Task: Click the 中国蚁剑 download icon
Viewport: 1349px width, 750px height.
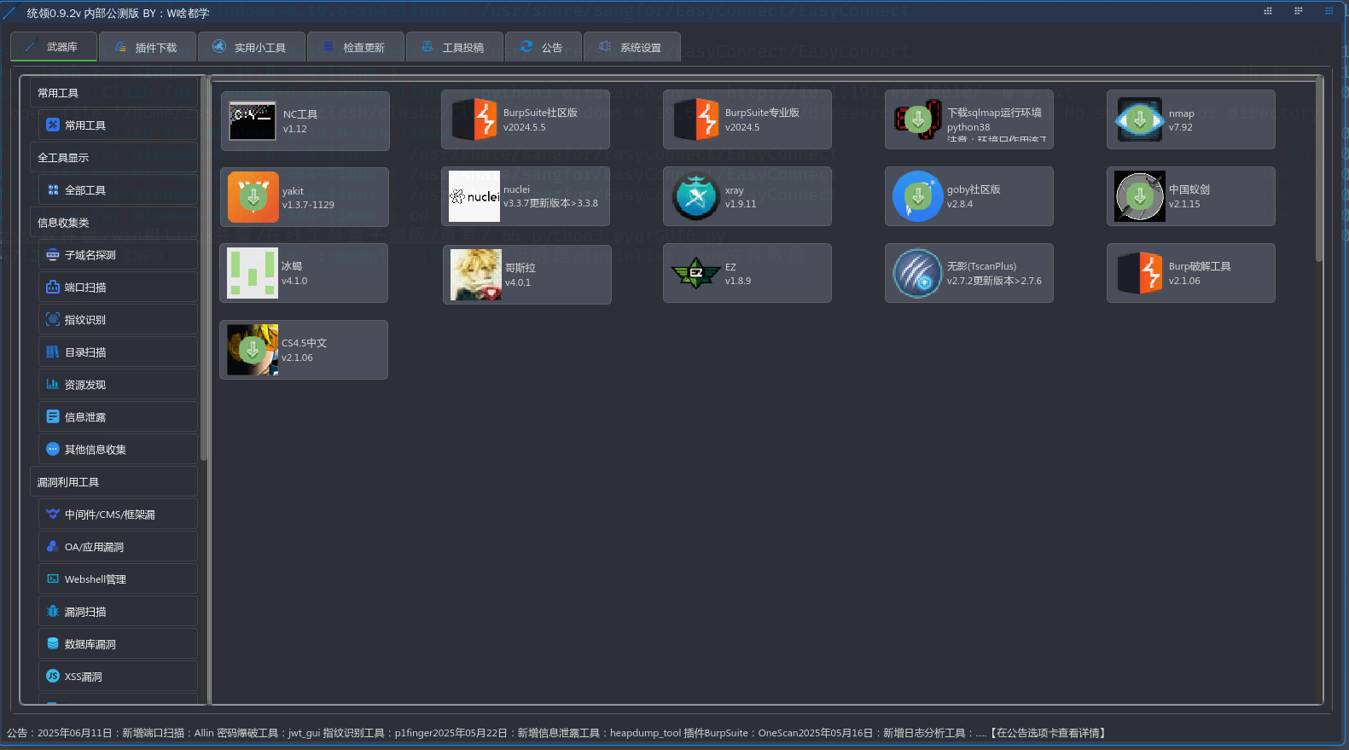Action: pyautogui.click(x=1139, y=196)
